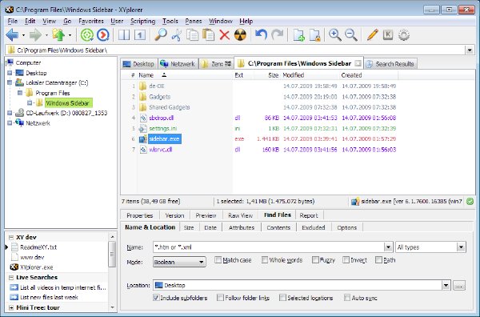
Task: Click the green Hotlist target icon
Action: [x=87, y=35]
